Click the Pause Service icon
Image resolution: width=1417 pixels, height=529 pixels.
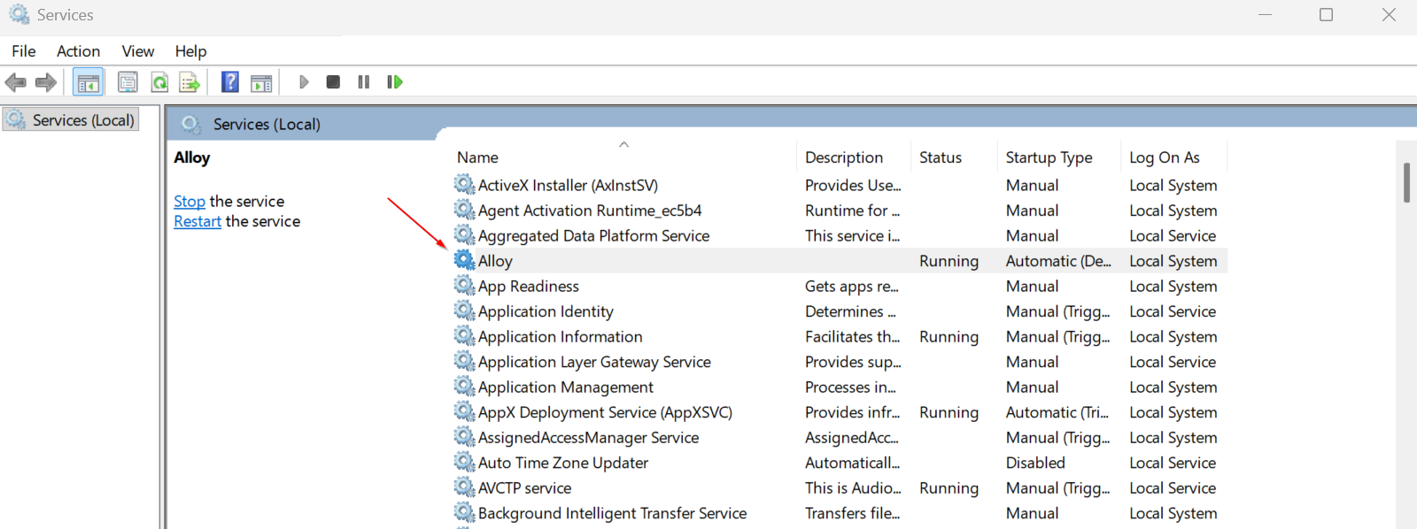(x=363, y=82)
